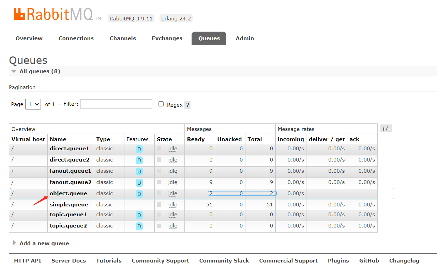This screenshot has height=271, width=437.
Task: Switch to the Connections tab
Action: point(76,38)
